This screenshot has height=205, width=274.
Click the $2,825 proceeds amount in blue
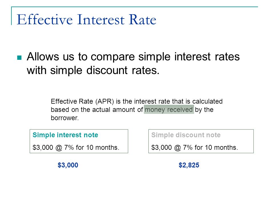click(189, 165)
